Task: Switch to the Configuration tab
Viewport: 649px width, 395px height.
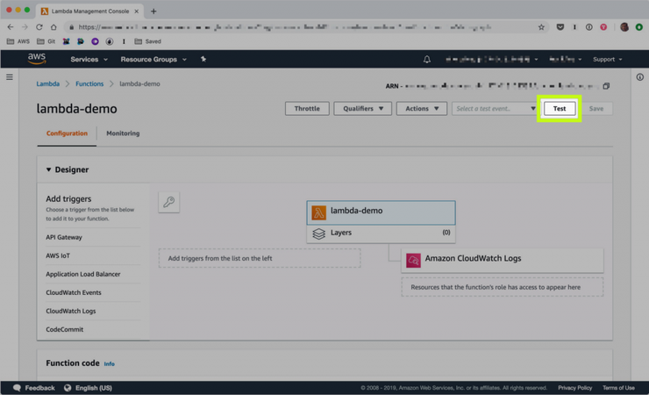Action: coord(67,133)
